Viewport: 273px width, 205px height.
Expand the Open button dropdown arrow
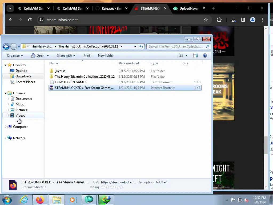48,56
